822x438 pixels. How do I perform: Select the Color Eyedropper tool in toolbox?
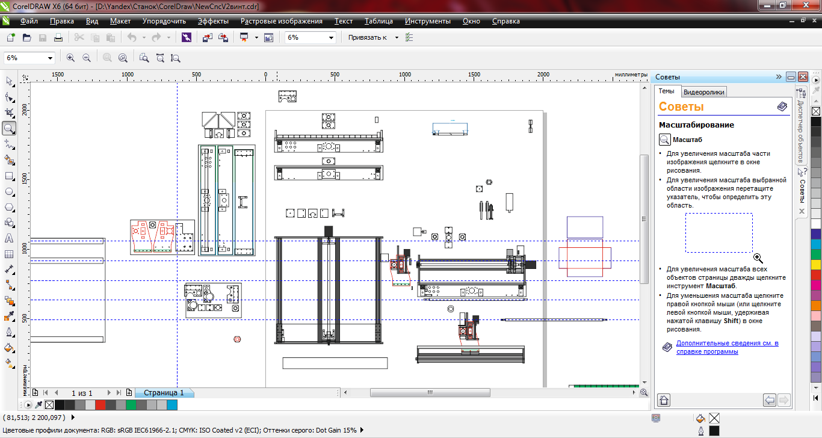tap(9, 316)
